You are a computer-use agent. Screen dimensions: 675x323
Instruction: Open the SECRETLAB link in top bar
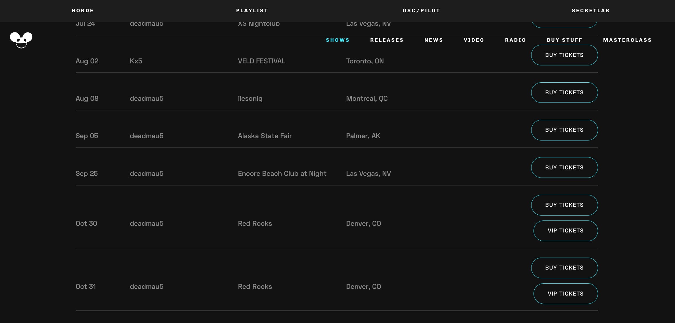click(591, 11)
